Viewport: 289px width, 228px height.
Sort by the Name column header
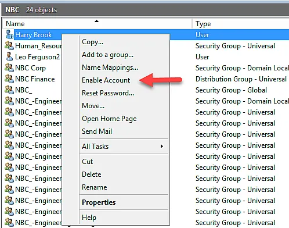click(x=97, y=24)
